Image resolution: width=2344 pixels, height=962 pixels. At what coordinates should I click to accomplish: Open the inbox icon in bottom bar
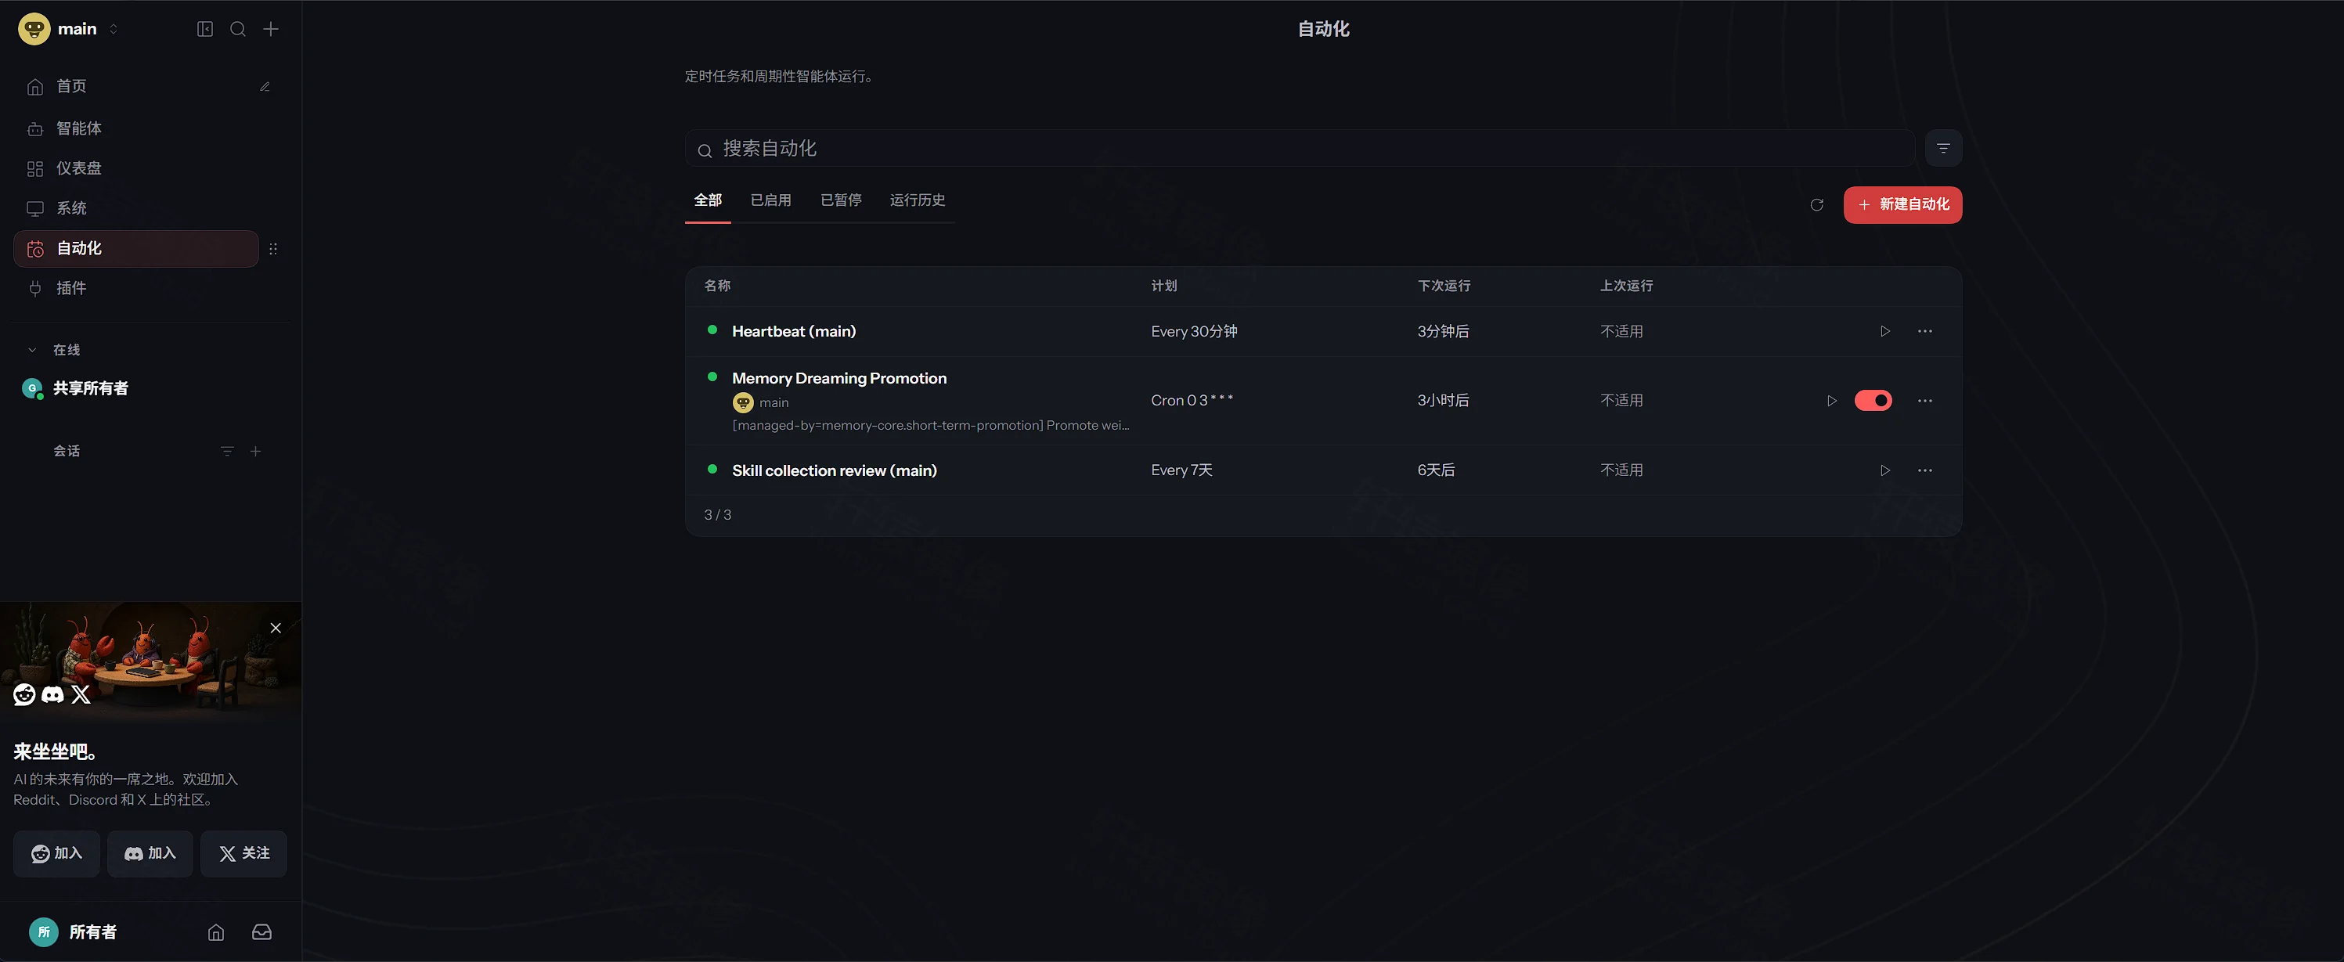click(261, 932)
